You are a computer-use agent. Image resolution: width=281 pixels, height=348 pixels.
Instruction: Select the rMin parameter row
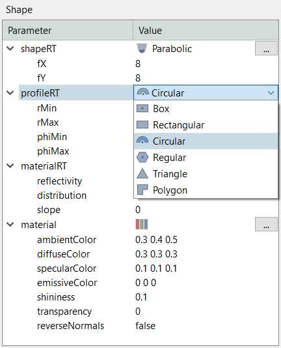tap(47, 108)
